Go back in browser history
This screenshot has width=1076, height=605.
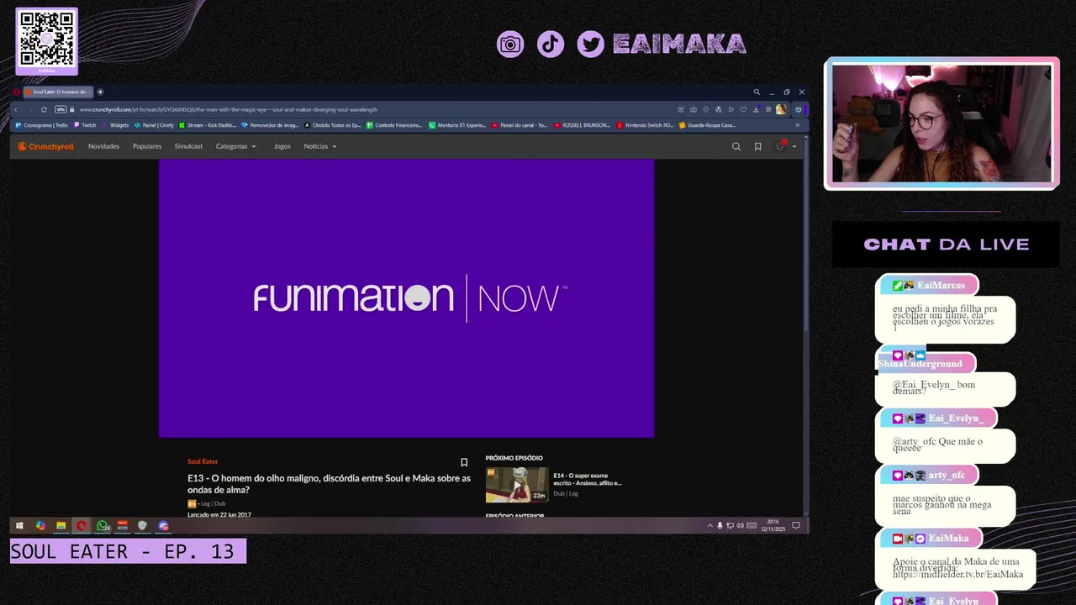pos(15,109)
